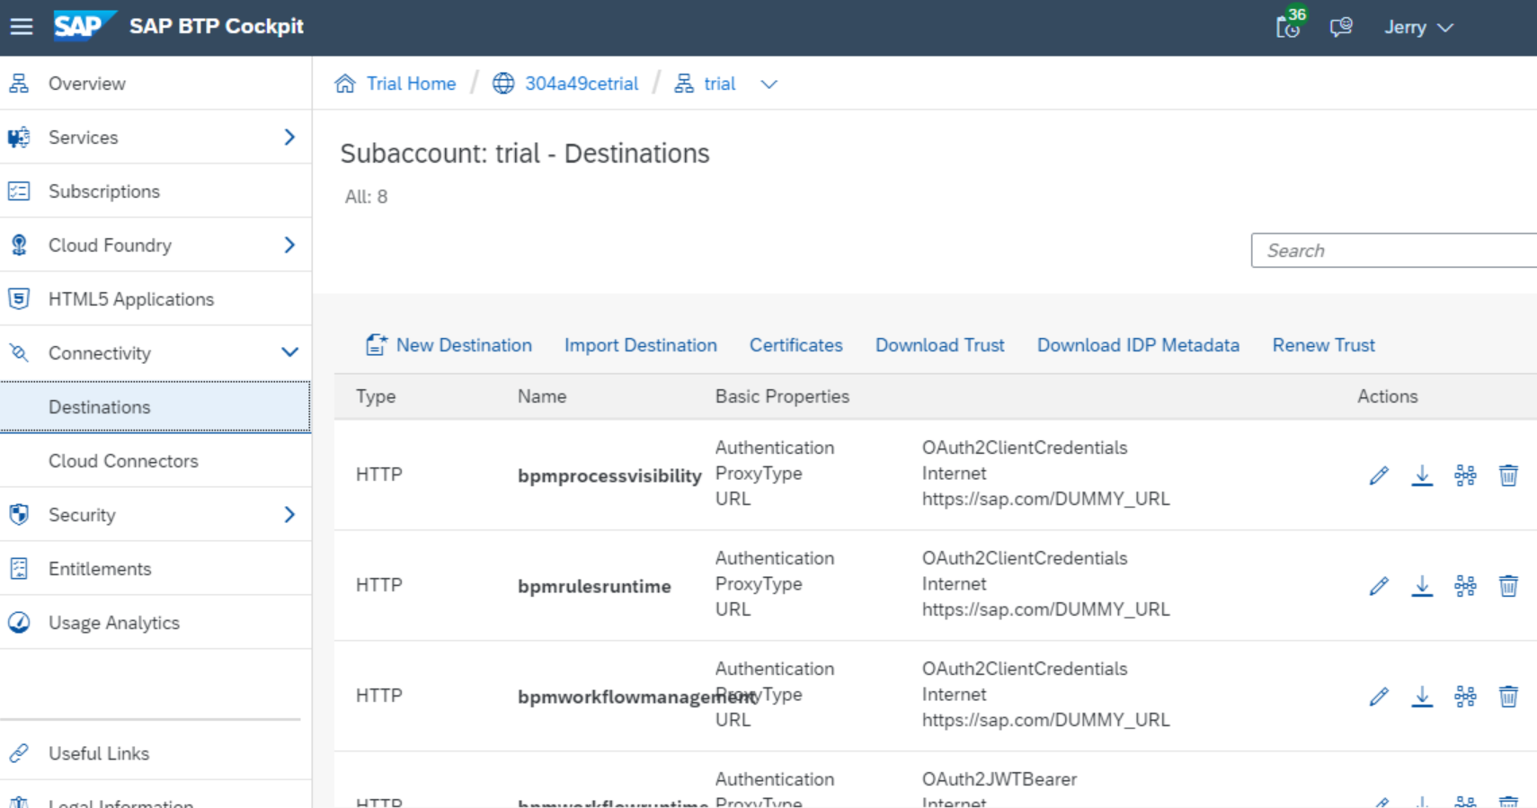Screen dimensions: 1537x808
Task: Edit bpmworkflowmanagement destination pencil icon
Action: (x=1379, y=697)
